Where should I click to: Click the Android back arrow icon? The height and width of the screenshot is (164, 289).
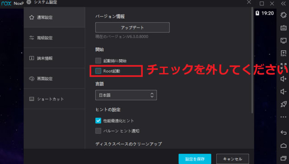tap(284, 132)
